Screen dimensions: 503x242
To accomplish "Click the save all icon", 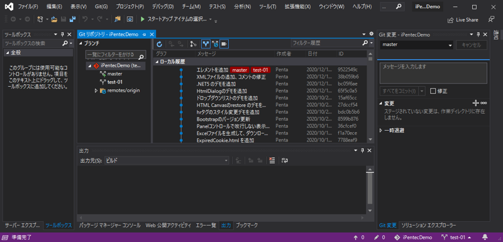I will [72, 19].
